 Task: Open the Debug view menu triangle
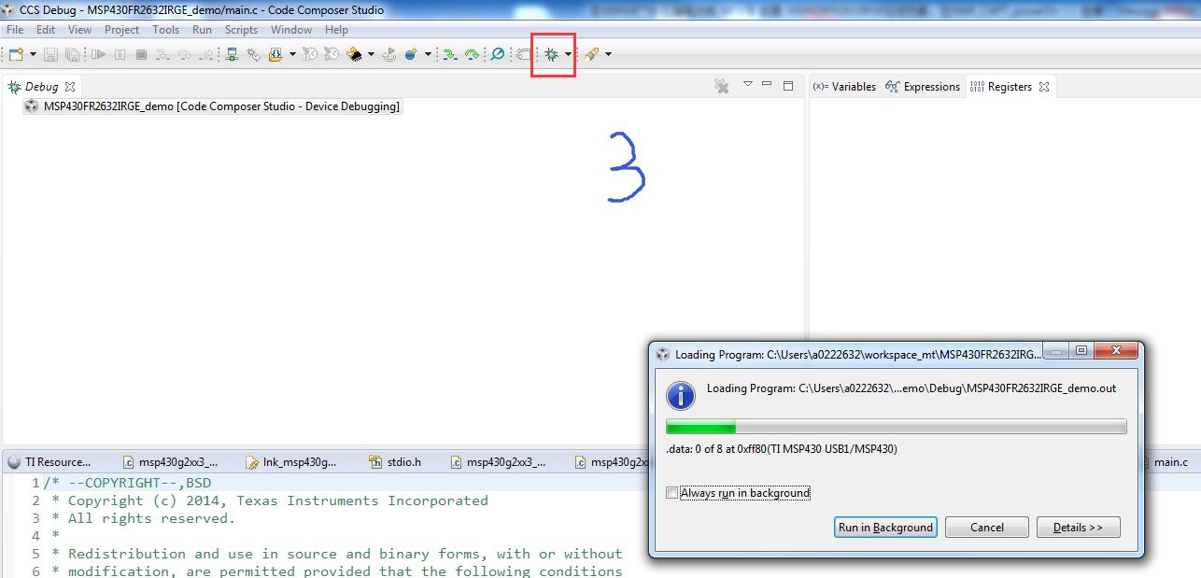click(x=747, y=84)
